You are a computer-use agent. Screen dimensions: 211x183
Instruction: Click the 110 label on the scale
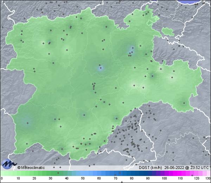coord(180,178)
